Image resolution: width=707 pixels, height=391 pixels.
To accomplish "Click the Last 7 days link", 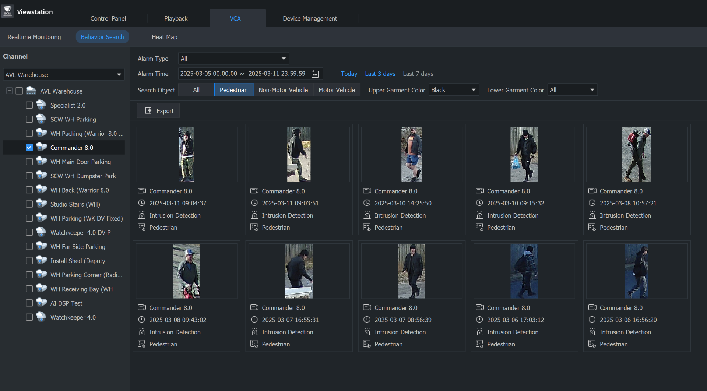I will [x=418, y=74].
